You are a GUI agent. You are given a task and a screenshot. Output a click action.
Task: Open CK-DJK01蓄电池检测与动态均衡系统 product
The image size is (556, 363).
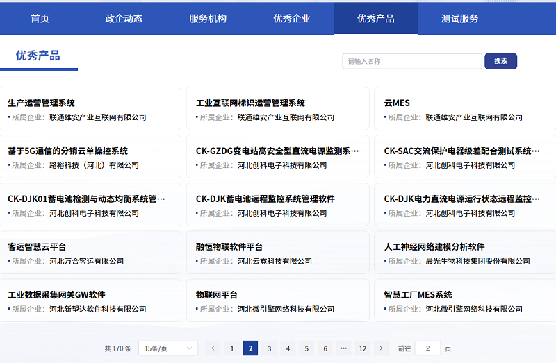click(90, 204)
